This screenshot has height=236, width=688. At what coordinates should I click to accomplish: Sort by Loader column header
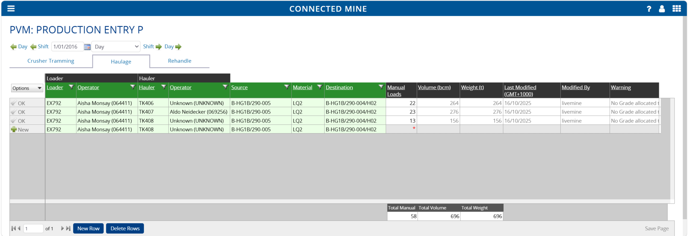[x=55, y=87]
